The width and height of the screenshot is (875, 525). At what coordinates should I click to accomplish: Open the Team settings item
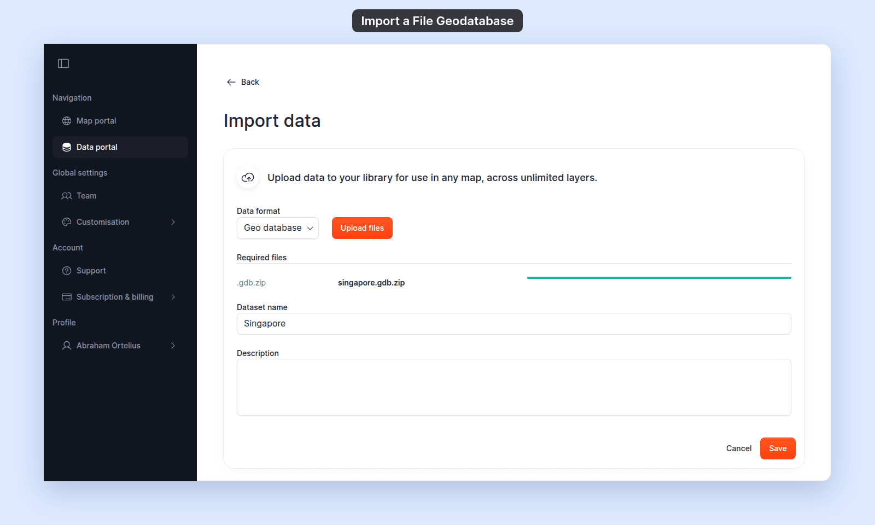click(x=120, y=196)
